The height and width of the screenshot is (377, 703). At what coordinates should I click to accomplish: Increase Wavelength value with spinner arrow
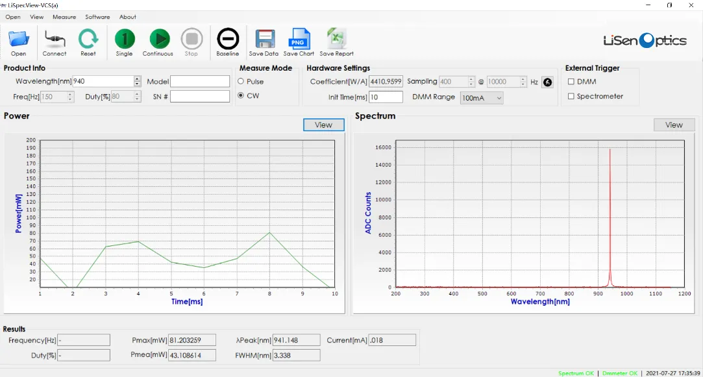(x=137, y=79)
